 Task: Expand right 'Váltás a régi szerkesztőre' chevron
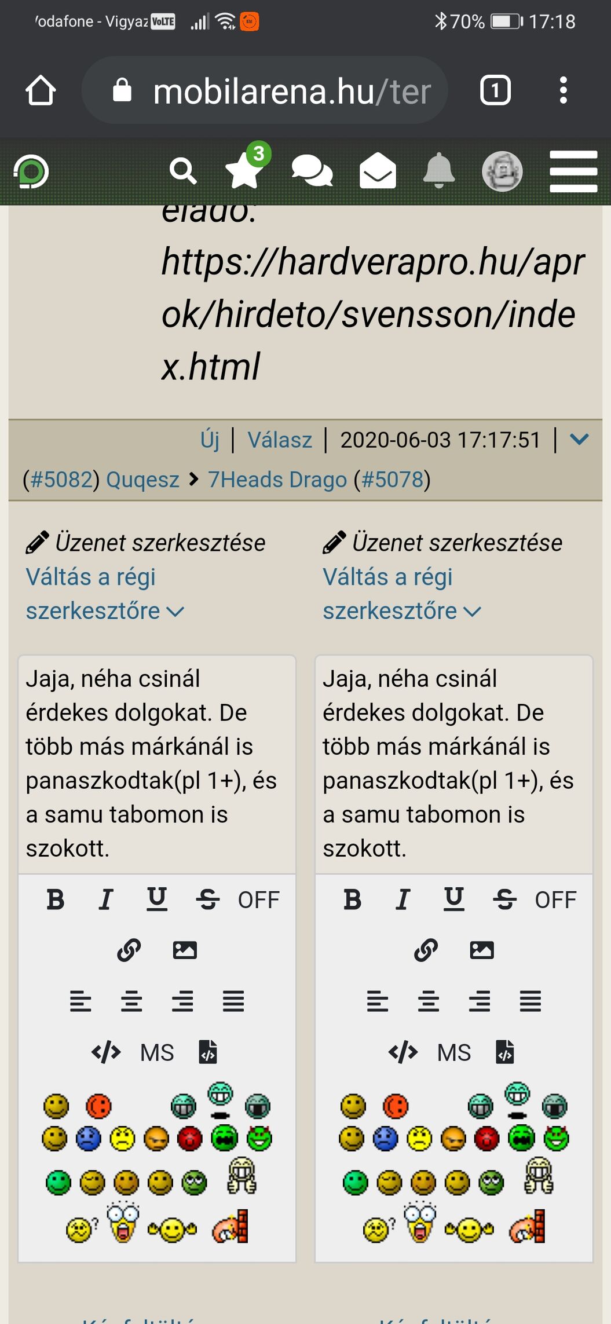[473, 612]
